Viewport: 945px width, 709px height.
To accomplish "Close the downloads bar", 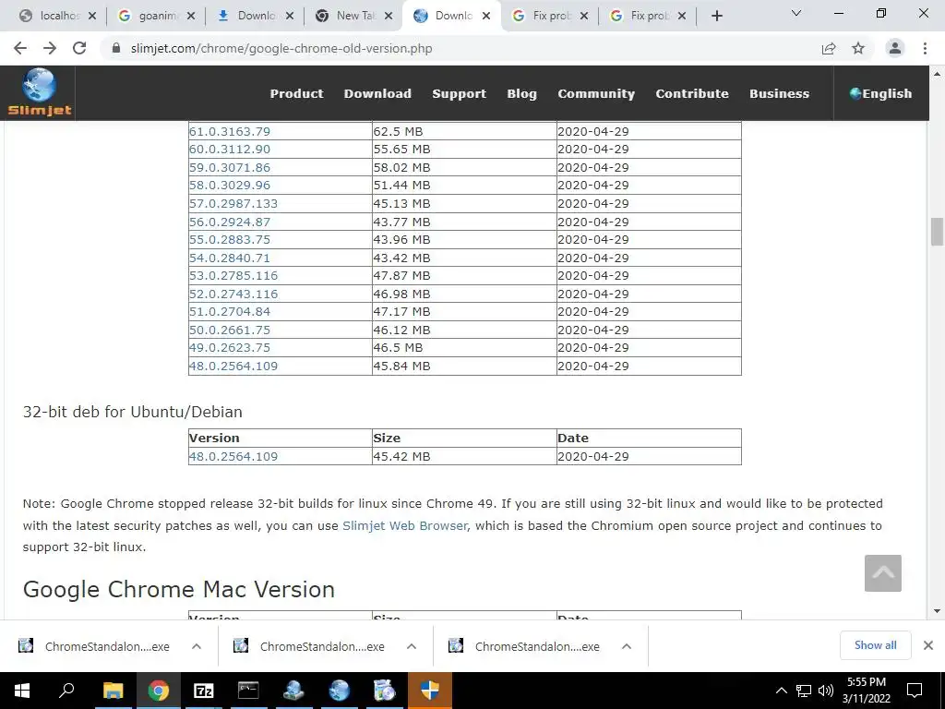I will [928, 645].
